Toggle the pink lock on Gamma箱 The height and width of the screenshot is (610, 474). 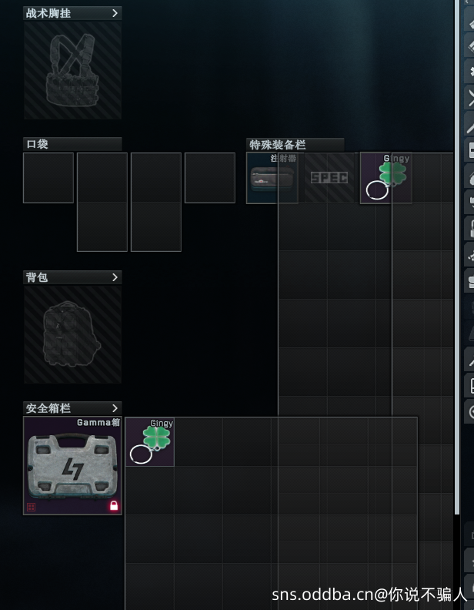pos(114,505)
